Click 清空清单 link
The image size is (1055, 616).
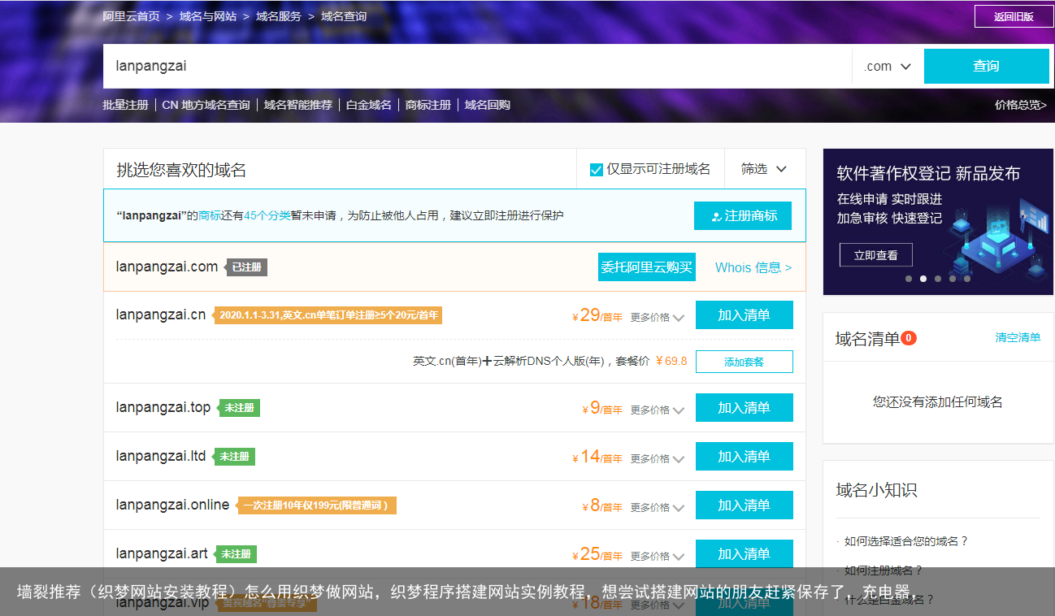[x=1018, y=337]
